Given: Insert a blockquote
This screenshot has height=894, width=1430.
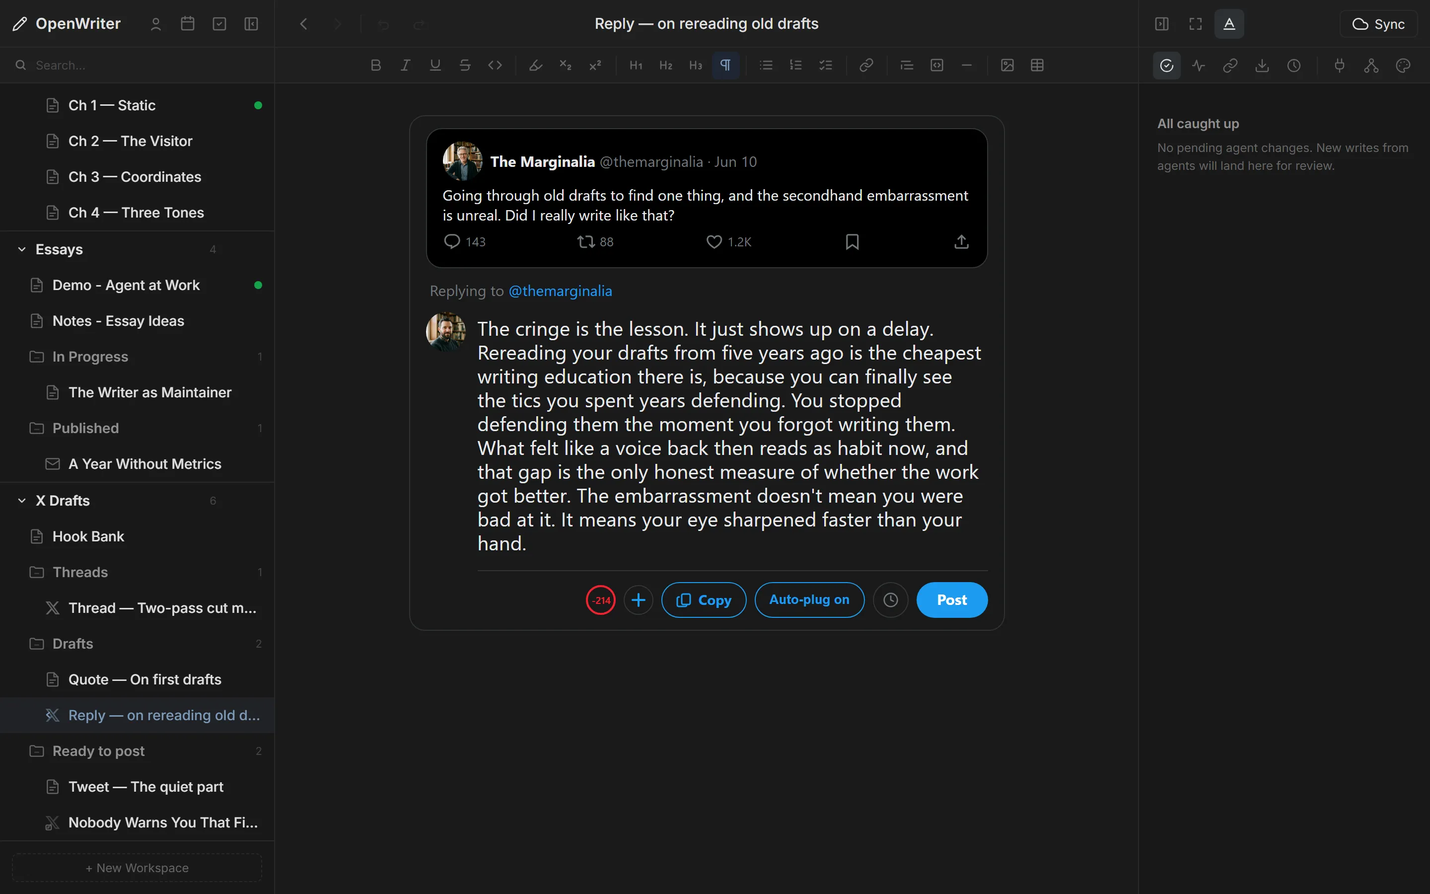Looking at the screenshot, I should (907, 65).
